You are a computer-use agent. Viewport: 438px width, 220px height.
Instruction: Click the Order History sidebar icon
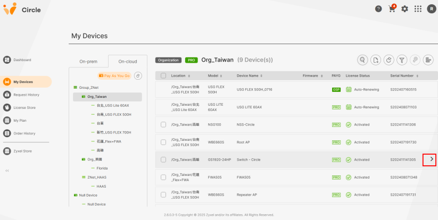click(x=7, y=133)
